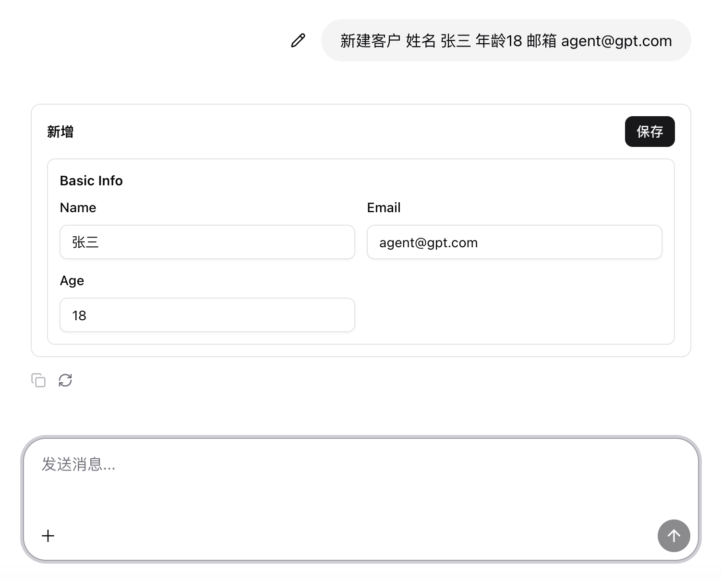Click 新建客户 text in the sent message
The height and width of the screenshot is (579, 722).
[x=370, y=41]
